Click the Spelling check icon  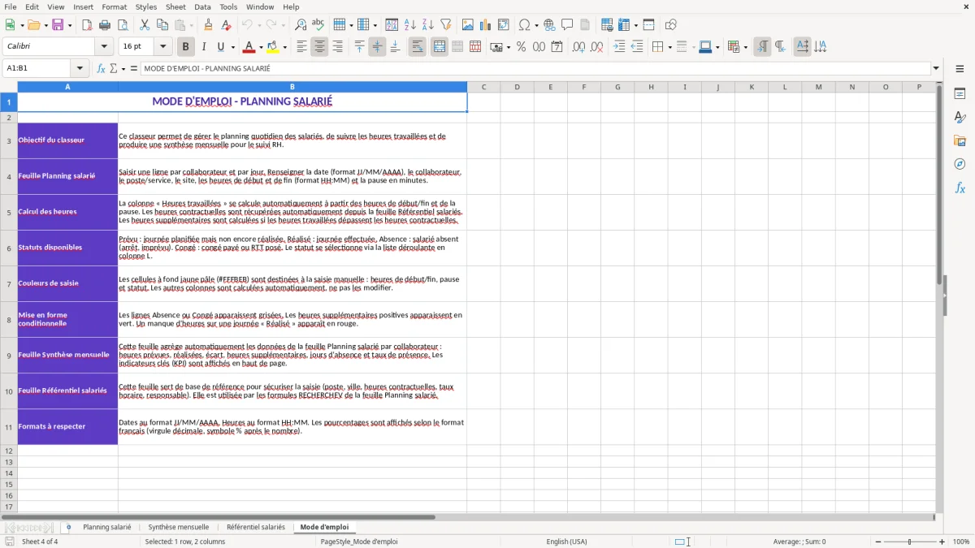[318, 25]
